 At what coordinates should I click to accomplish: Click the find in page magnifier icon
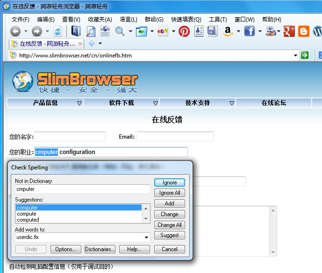click(x=91, y=31)
